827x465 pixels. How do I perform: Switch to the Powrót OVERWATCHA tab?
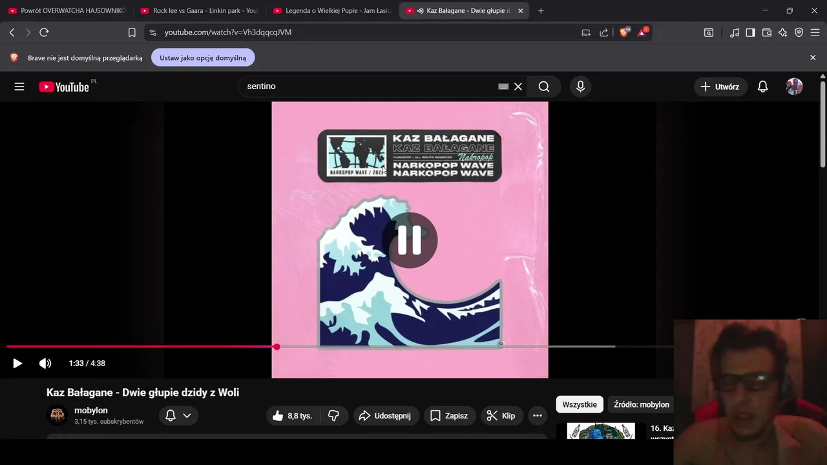[68, 11]
